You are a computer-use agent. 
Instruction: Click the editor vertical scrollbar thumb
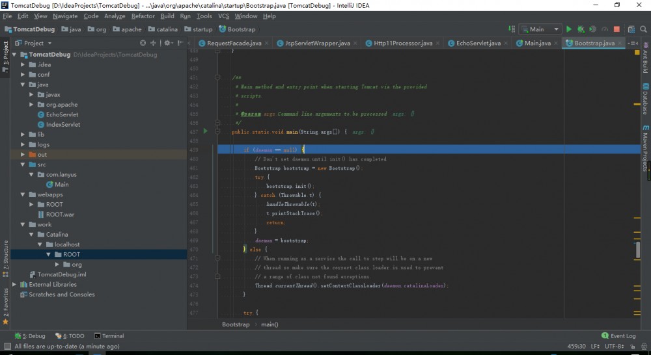coord(638,250)
